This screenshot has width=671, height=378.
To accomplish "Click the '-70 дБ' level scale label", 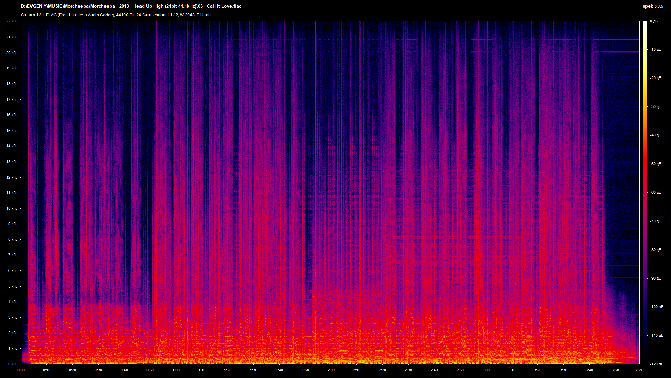I will tap(656, 221).
